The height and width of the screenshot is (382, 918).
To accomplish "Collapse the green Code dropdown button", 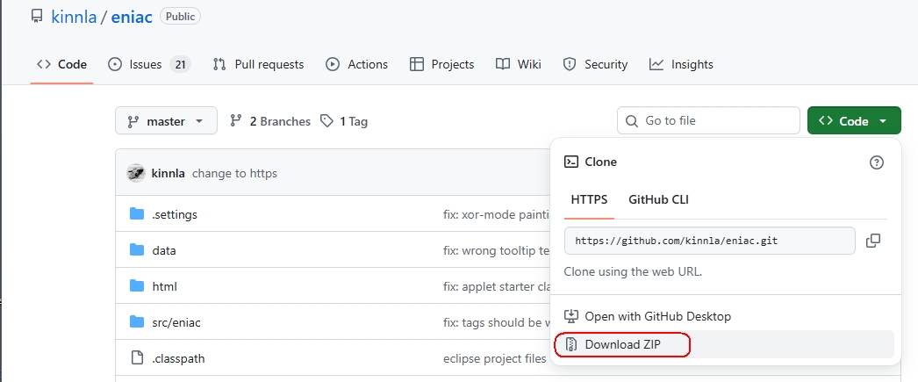I will tap(853, 121).
